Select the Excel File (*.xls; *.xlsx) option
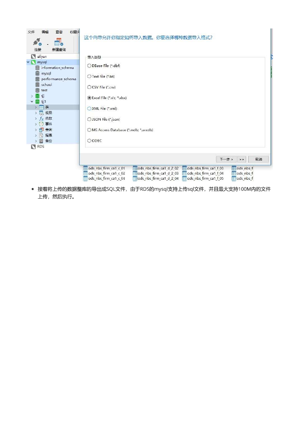 pyautogui.click(x=89, y=97)
